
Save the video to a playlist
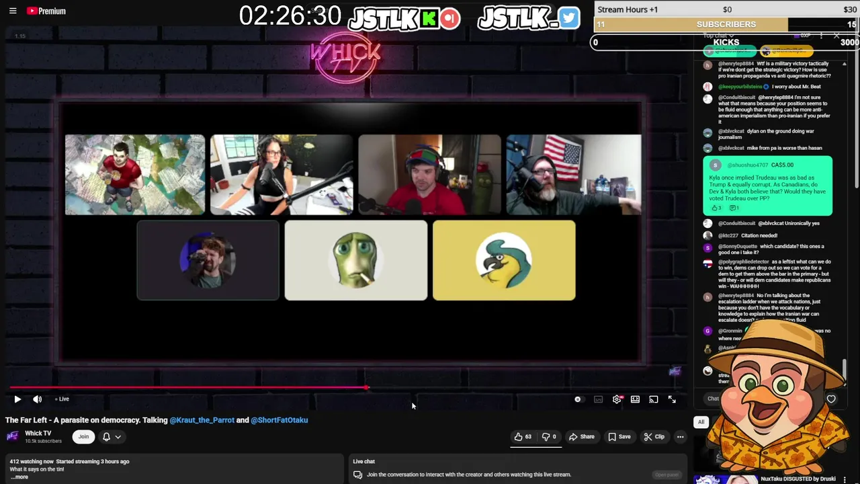point(619,437)
